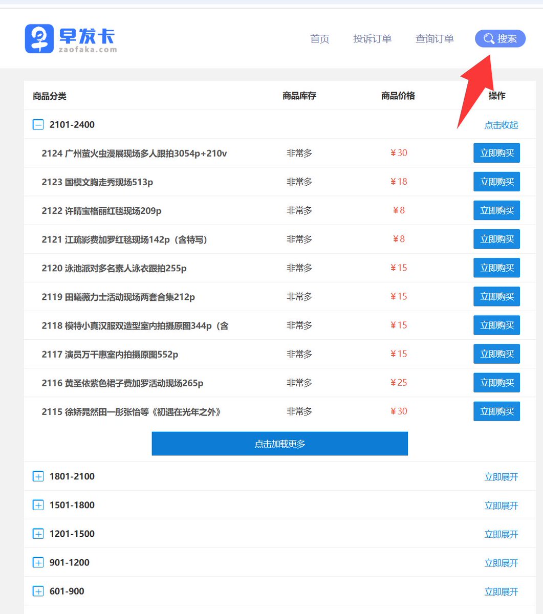Click the 点击加载更多 button

[x=280, y=444]
